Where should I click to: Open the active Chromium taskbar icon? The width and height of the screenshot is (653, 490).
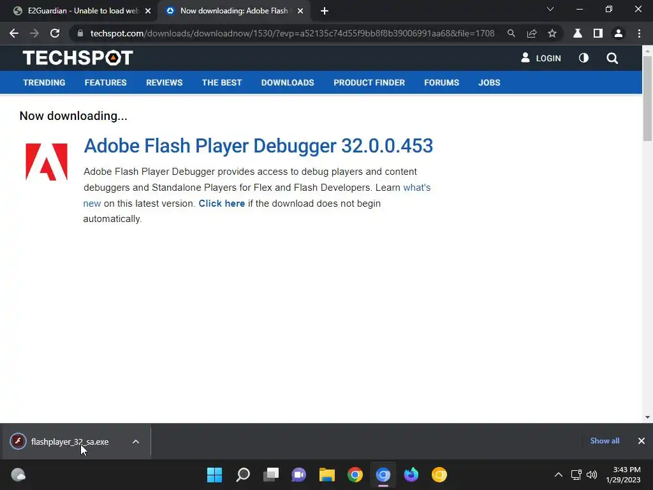383,475
